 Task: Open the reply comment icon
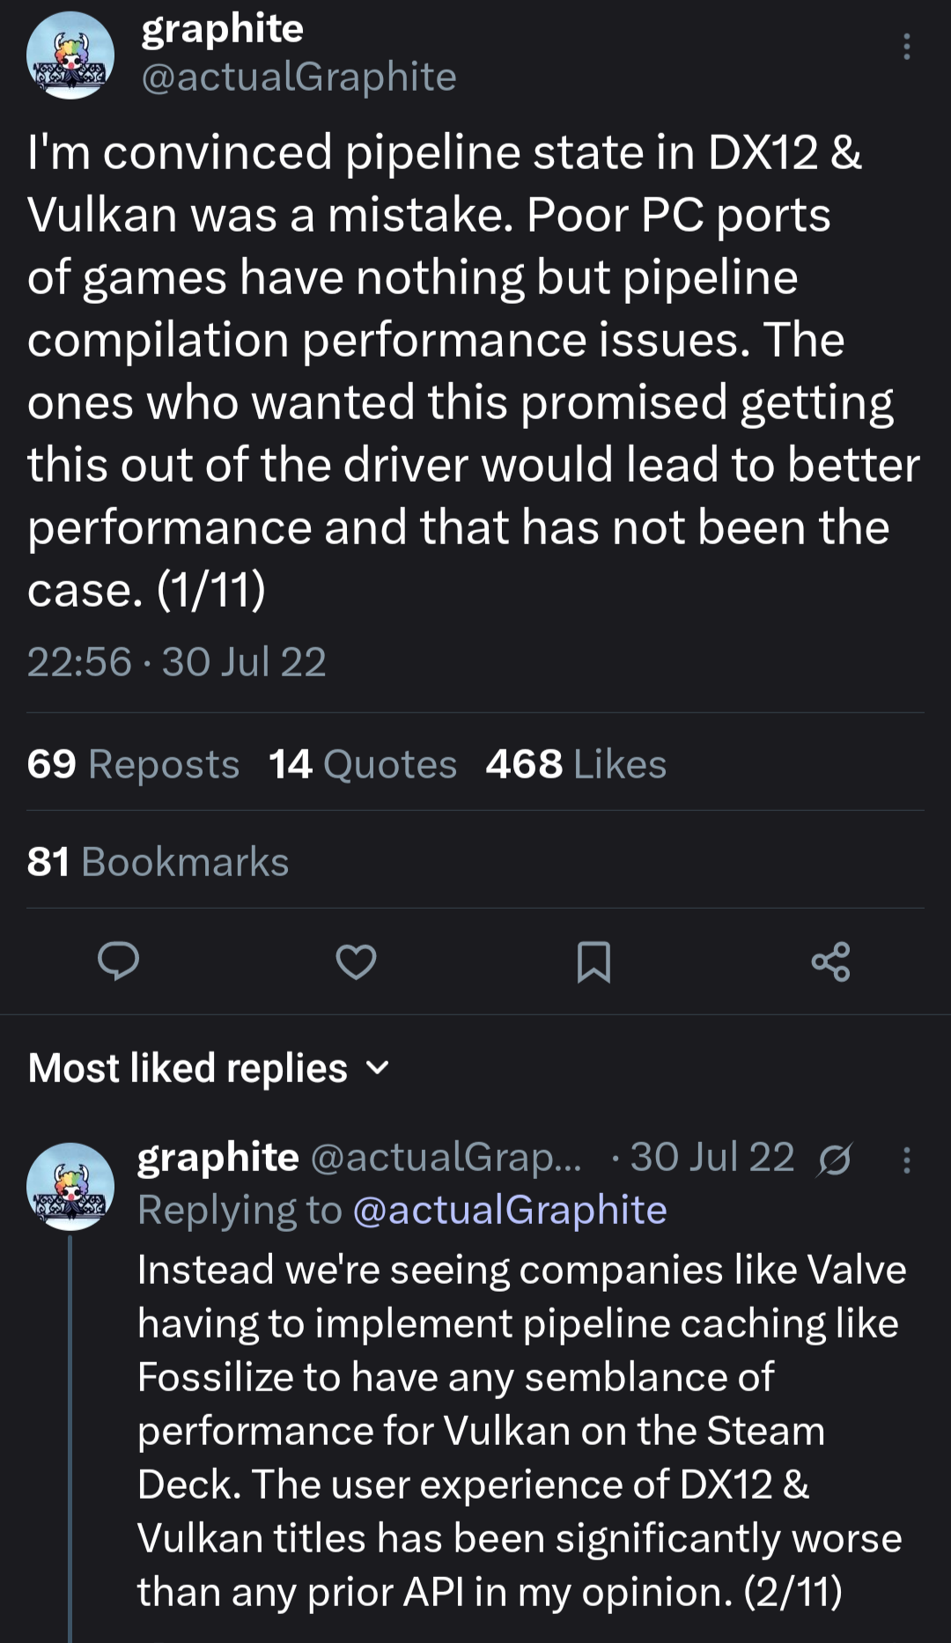click(x=118, y=961)
